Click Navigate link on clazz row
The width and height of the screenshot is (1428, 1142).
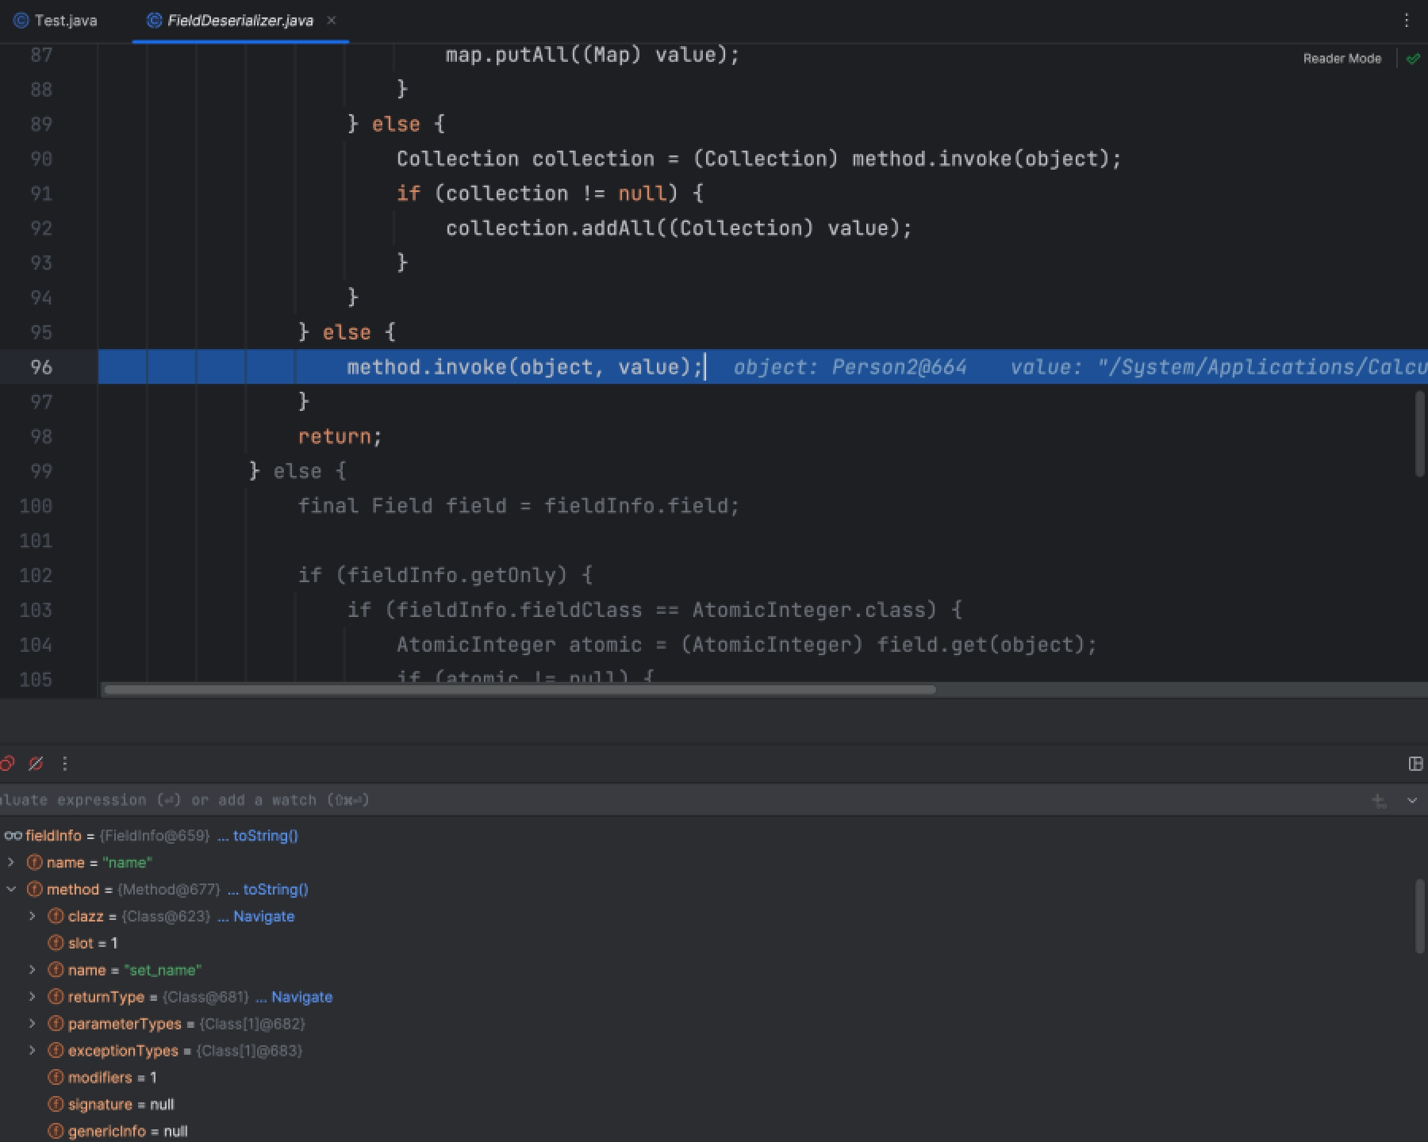(263, 917)
